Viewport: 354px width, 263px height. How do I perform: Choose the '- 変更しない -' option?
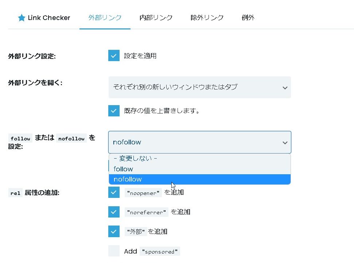point(135,159)
